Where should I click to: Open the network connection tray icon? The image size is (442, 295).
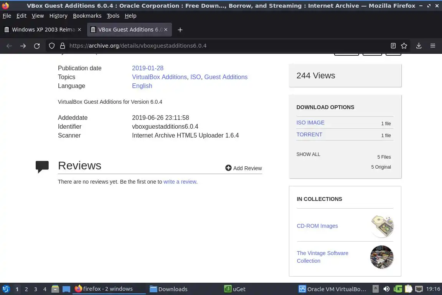pos(419,289)
